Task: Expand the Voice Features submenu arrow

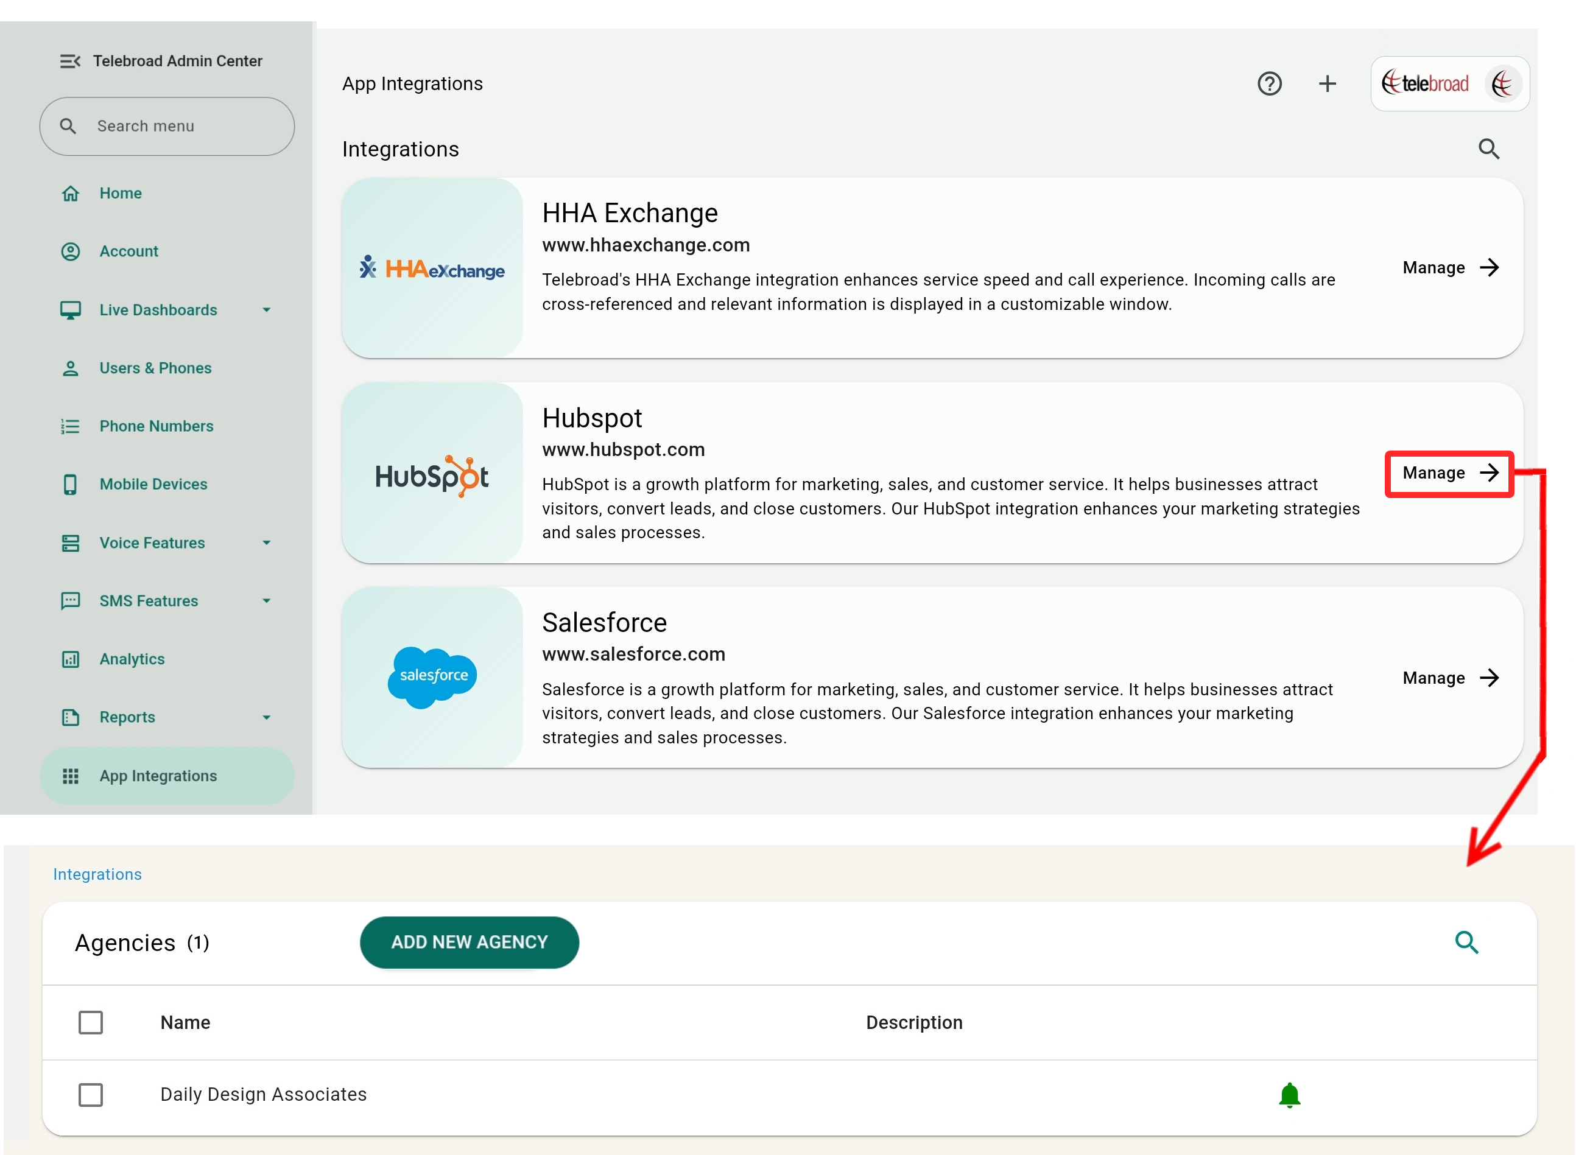Action: (266, 542)
